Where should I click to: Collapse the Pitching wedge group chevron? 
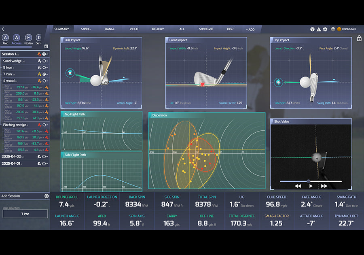coord(47,125)
